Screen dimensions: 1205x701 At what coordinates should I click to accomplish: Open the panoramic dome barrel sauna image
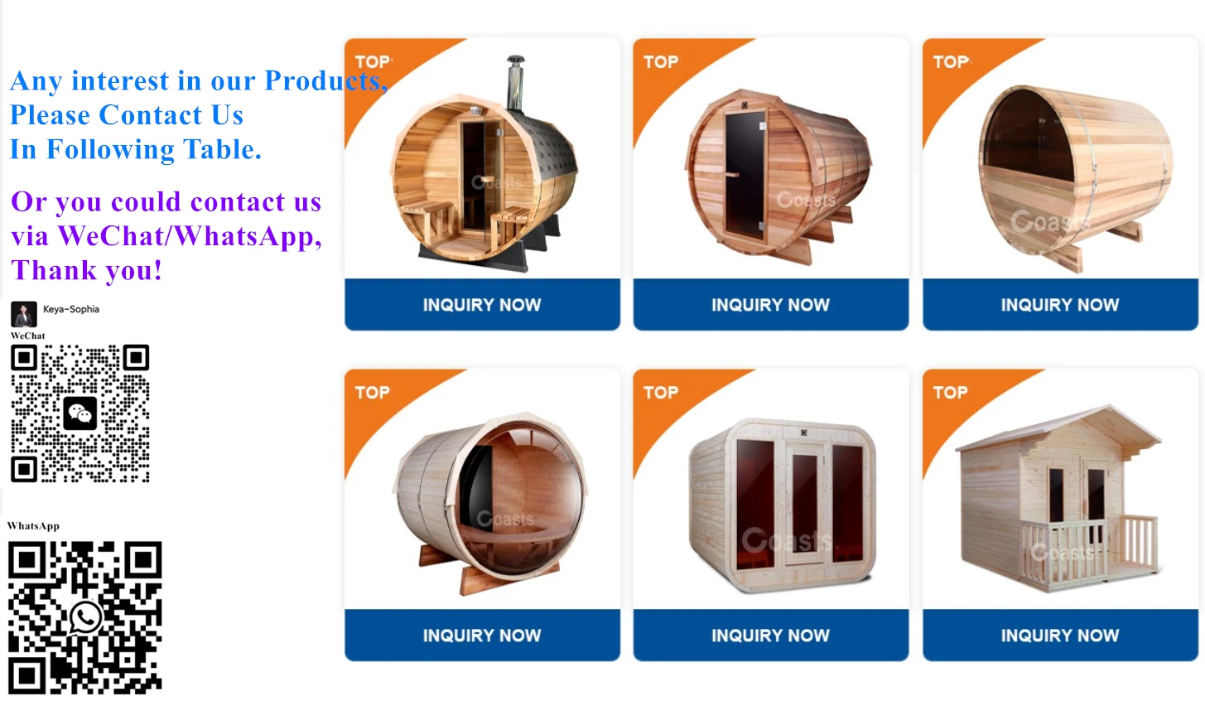pyautogui.click(x=490, y=502)
